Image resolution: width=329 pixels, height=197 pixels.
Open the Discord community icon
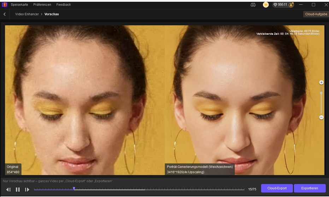point(253,5)
